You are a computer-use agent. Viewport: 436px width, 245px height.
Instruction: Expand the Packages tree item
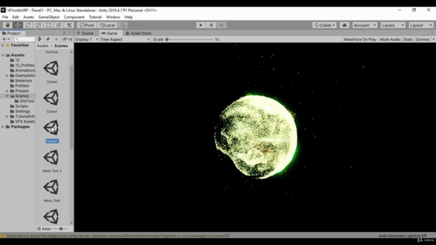coord(3,127)
